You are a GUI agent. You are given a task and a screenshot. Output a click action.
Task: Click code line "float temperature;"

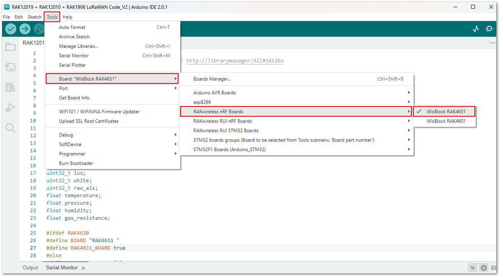pyautogui.click(x=73, y=196)
